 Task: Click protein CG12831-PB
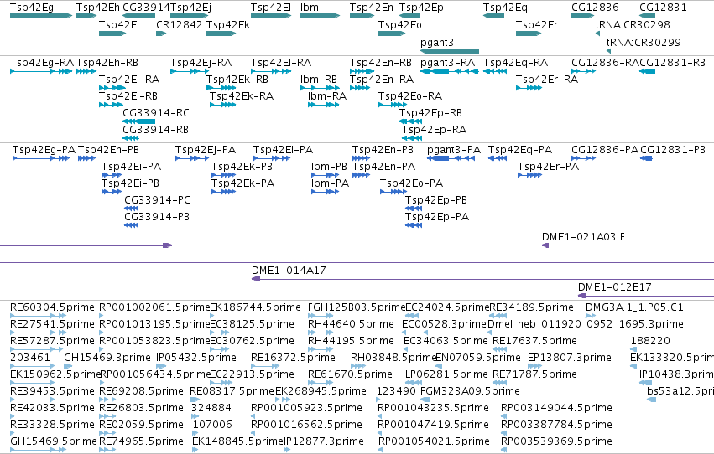pyautogui.click(x=673, y=150)
